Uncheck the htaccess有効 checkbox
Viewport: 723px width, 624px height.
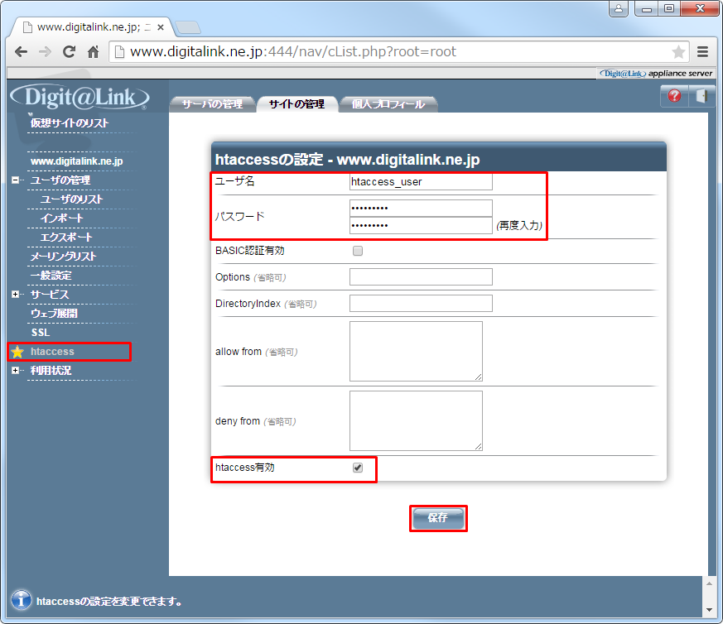point(357,468)
